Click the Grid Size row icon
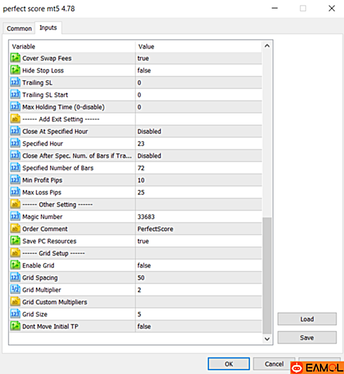 [15, 314]
